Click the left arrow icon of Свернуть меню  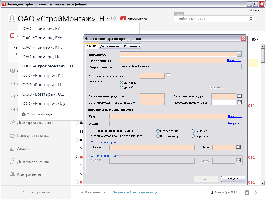24,192
